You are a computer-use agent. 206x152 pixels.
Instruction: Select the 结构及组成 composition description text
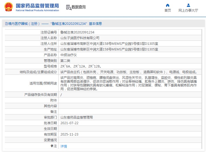pyautogui.click(x=129, y=72)
